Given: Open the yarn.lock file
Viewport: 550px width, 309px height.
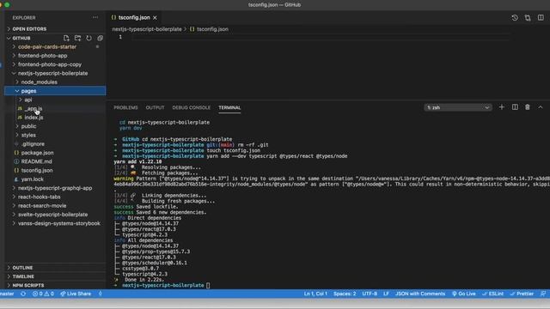Looking at the screenshot, I should click(x=33, y=179).
